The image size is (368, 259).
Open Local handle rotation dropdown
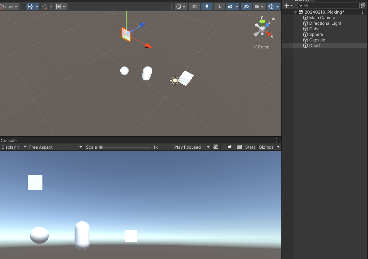(x=9, y=7)
